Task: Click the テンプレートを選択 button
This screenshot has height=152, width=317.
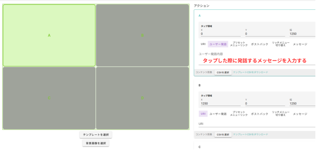Action: (96, 135)
